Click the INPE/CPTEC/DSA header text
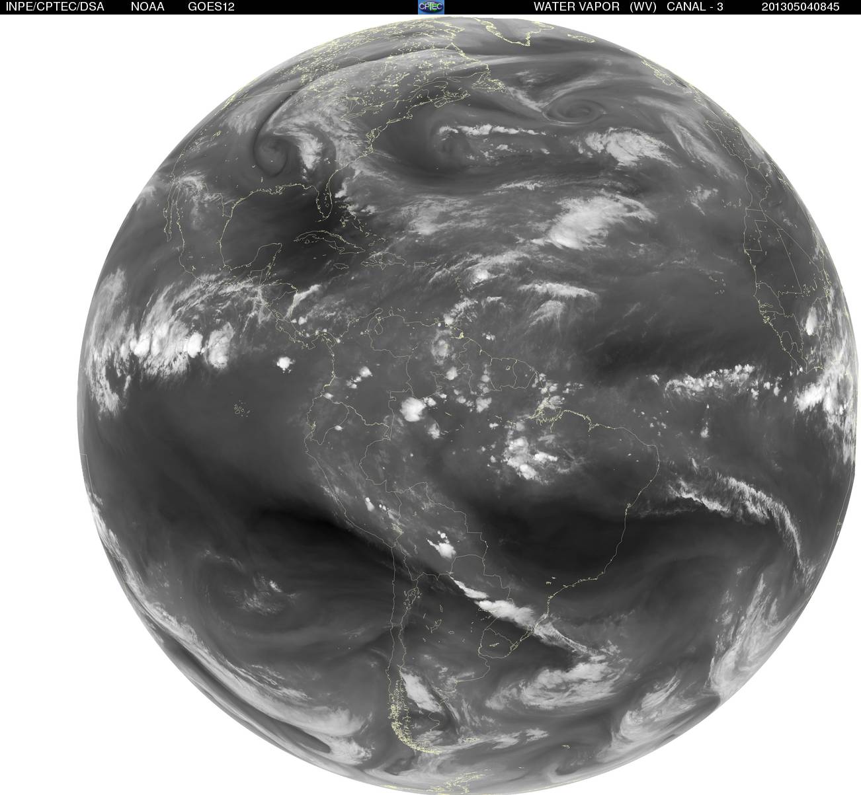Image resolution: width=861 pixels, height=795 pixels. [54, 7]
